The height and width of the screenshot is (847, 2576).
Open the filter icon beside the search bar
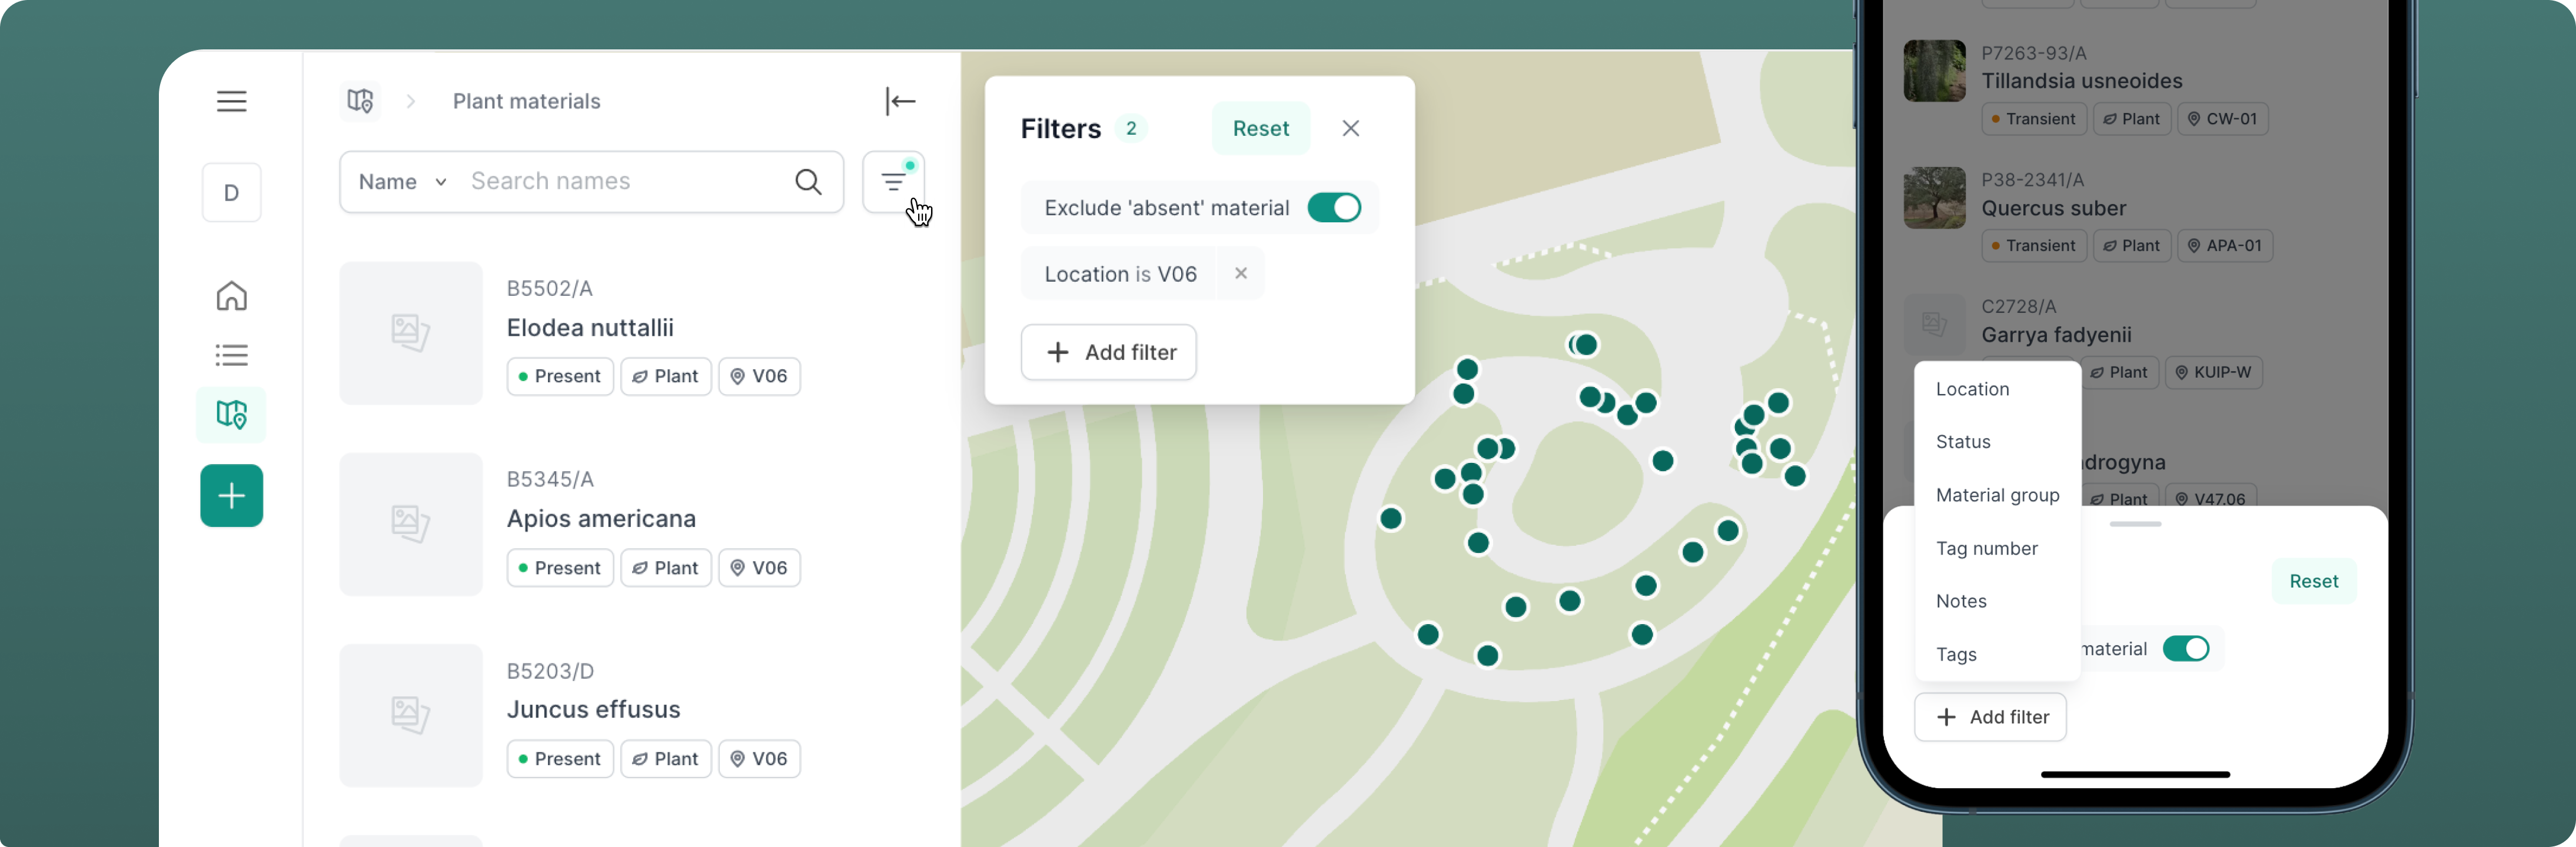(x=893, y=181)
